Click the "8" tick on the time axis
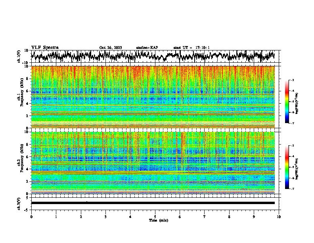 click(x=229, y=217)
